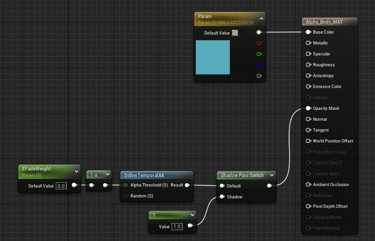Image resolution: width=375 pixels, height=241 pixels.
Task: Expand the 1-x node chevron
Action: [x=108, y=174]
